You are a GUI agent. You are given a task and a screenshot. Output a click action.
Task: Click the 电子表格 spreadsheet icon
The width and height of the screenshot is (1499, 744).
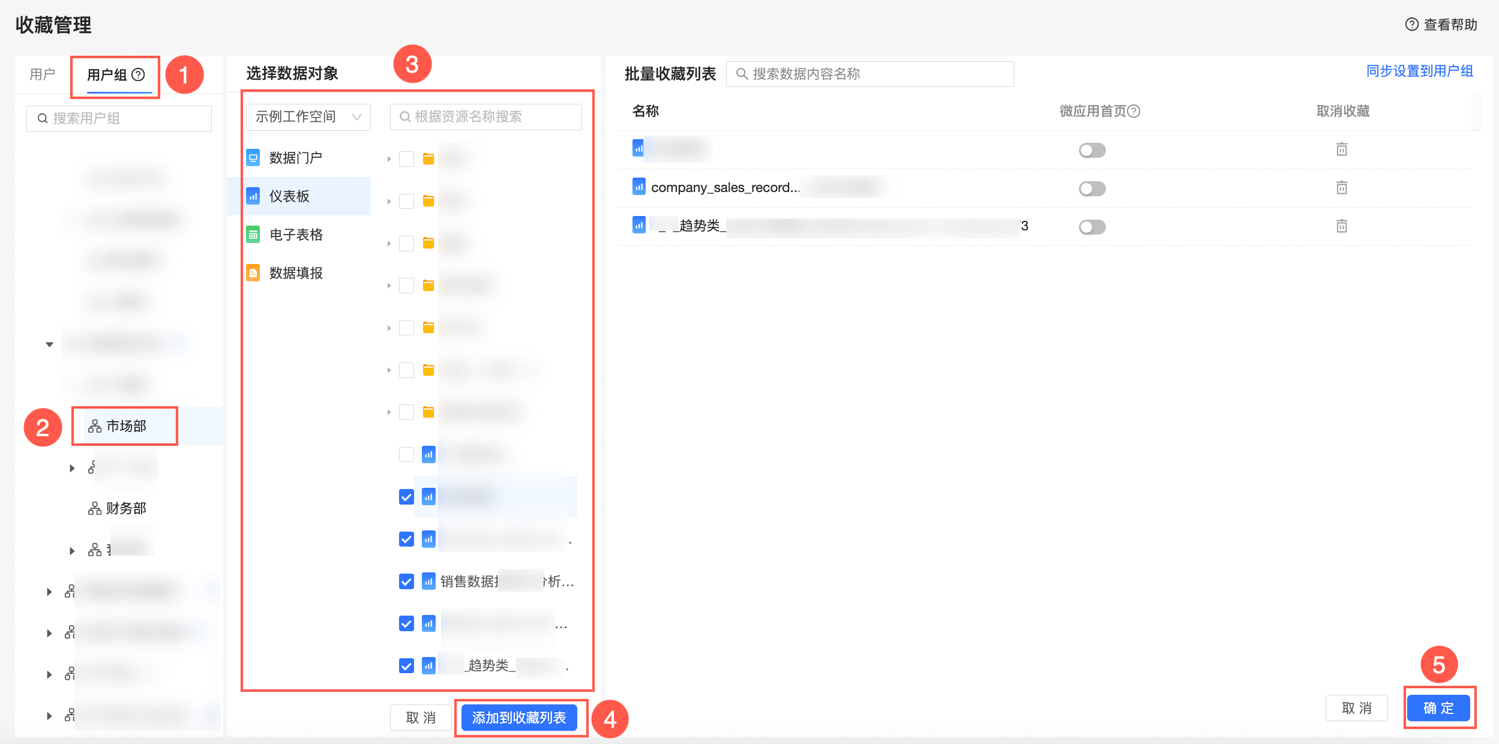[x=253, y=235]
